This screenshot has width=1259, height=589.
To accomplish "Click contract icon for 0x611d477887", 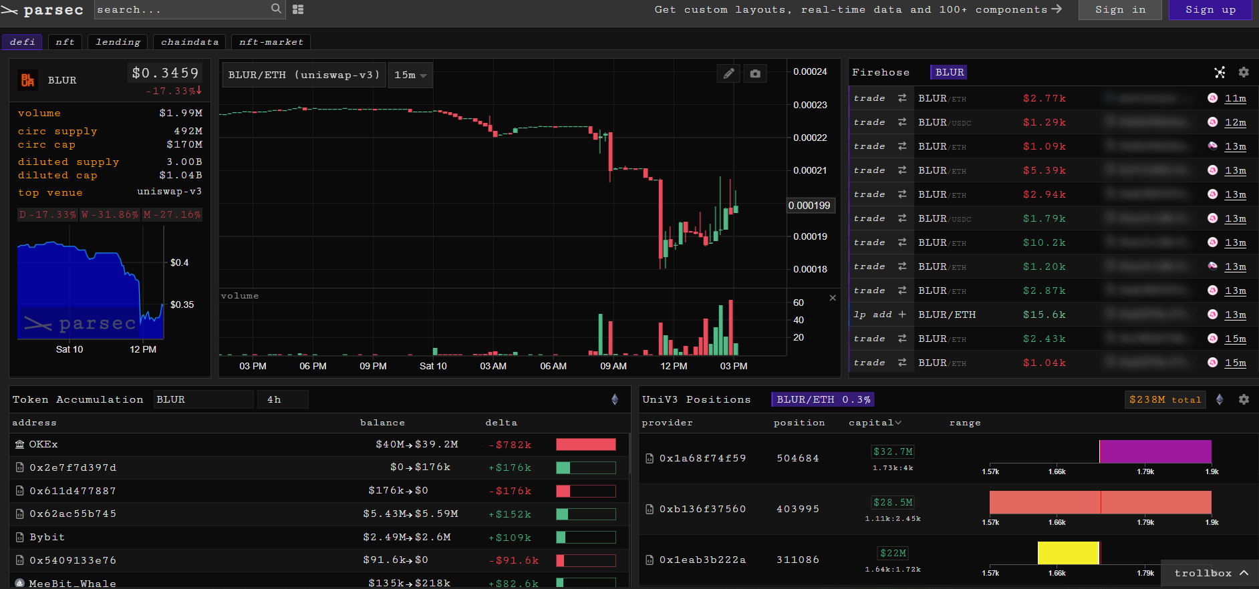I will coord(20,491).
